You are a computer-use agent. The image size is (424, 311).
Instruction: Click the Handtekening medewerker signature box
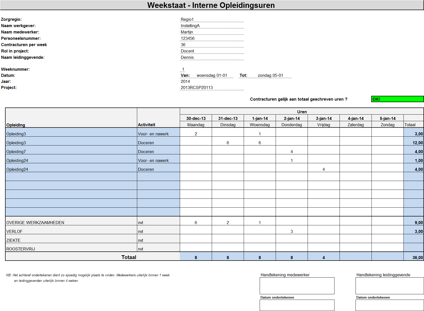point(297,286)
